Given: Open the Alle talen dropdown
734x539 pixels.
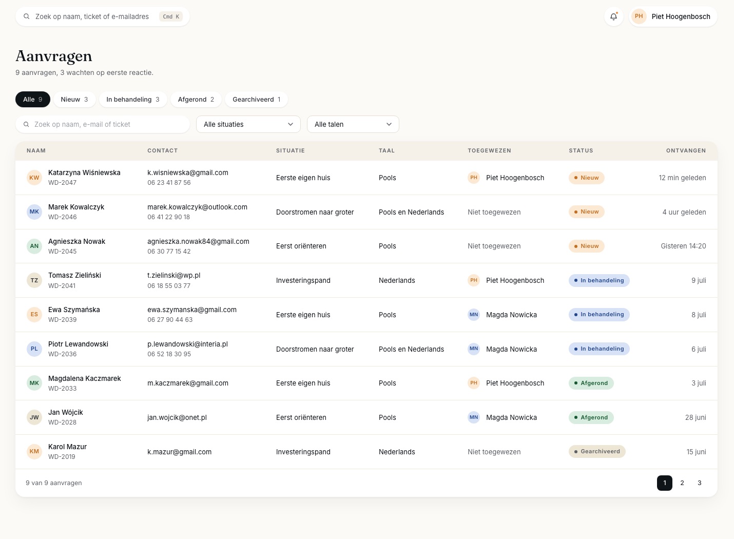Looking at the screenshot, I should pos(353,124).
